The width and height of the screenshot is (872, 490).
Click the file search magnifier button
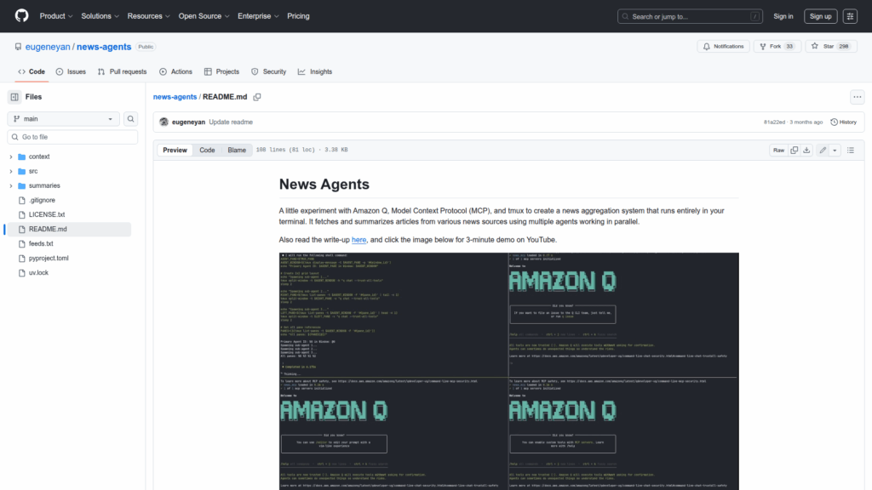click(x=131, y=119)
